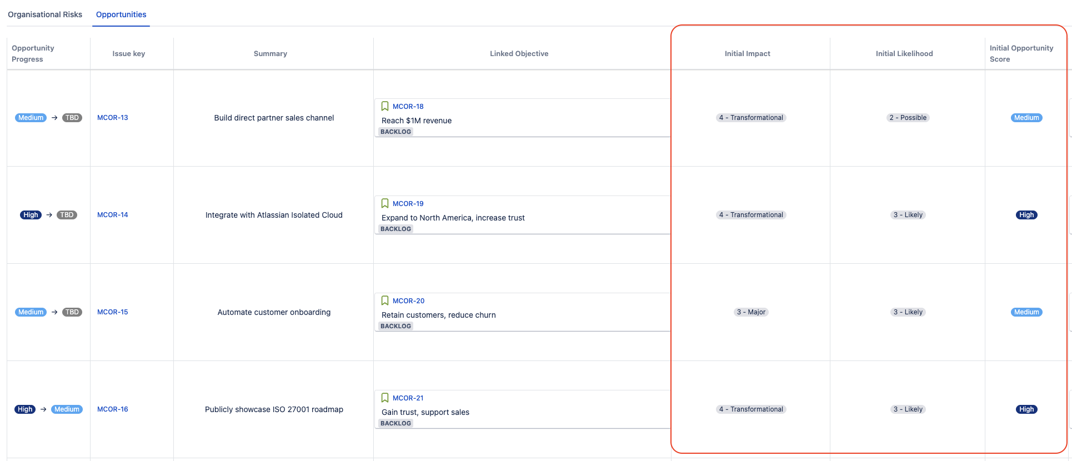
Task: Click the Initial Opportunity Score column header
Action: click(1021, 54)
